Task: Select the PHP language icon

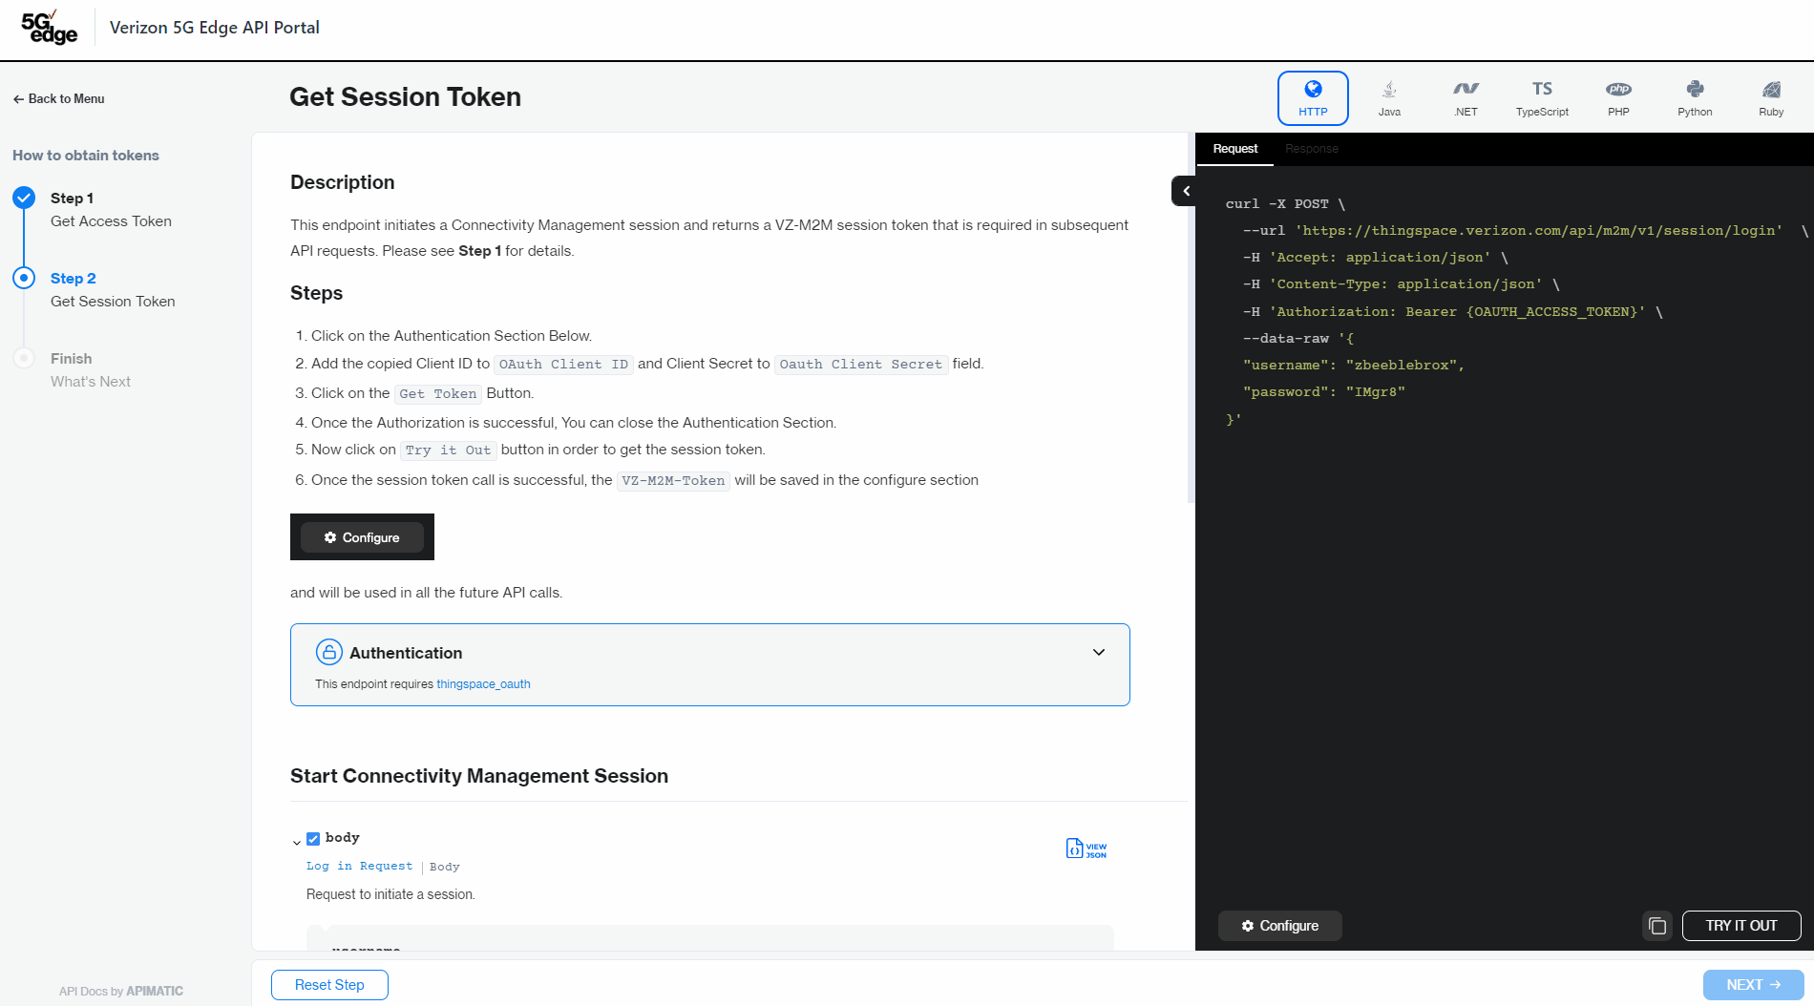Action: click(x=1618, y=98)
